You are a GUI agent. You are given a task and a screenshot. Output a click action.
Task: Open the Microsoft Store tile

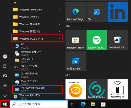(75, 40)
